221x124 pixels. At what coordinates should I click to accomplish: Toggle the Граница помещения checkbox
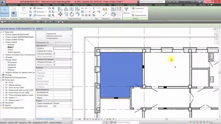(x=55, y=54)
